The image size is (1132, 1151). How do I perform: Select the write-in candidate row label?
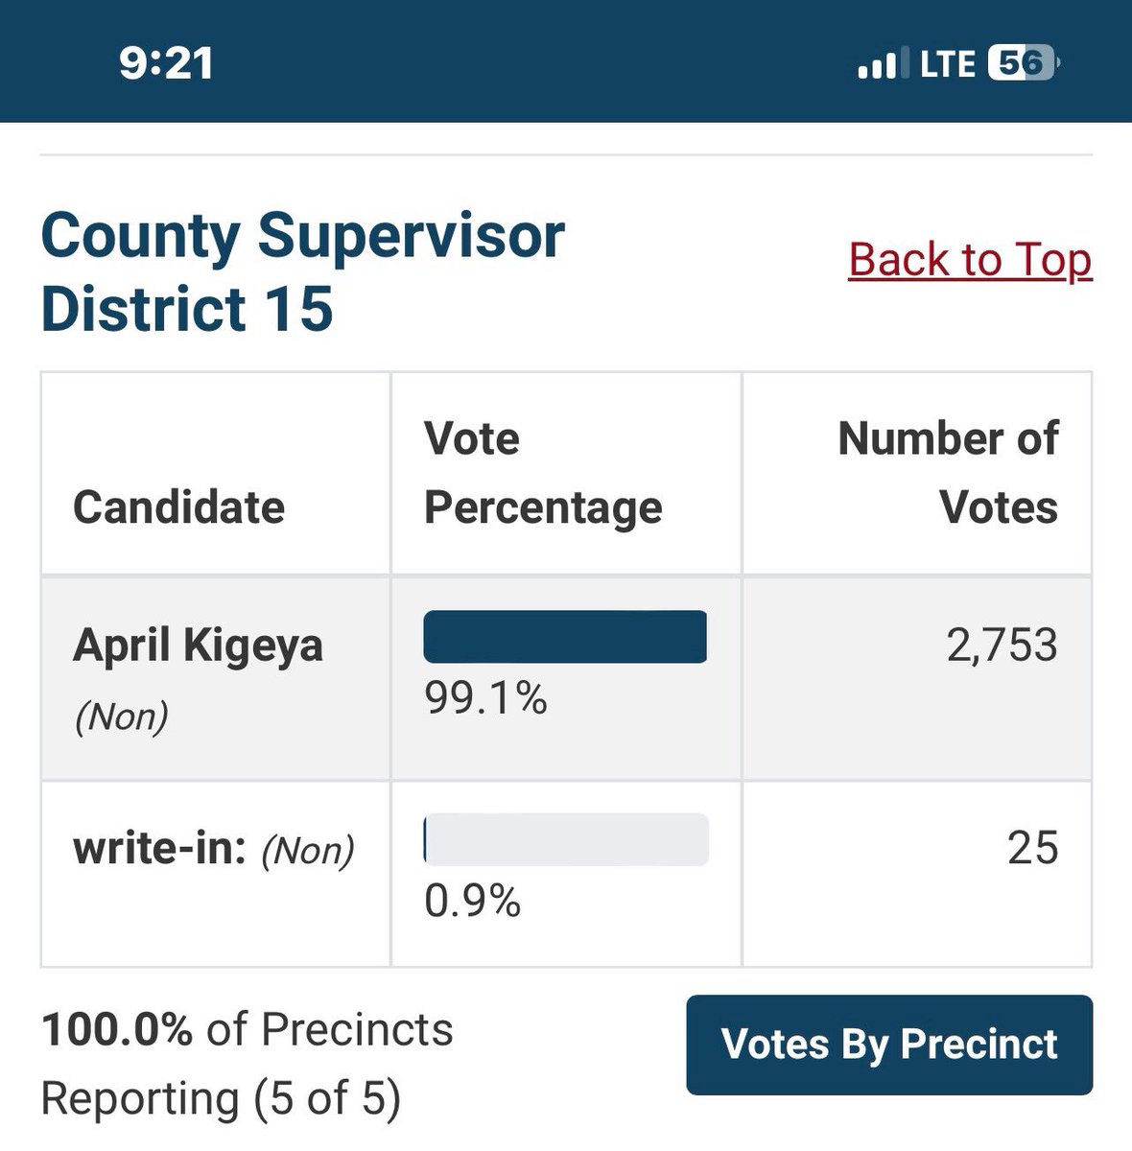click(214, 849)
